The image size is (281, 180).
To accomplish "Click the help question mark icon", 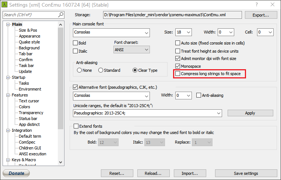I will pyautogui.click(x=257, y=4).
